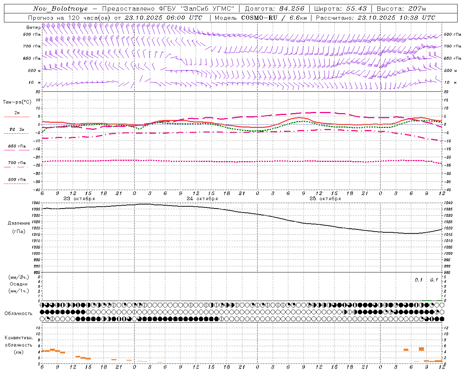463x370 pixels.
Task: Click the 'Облачность' cloud cover row label
Action: point(18,313)
